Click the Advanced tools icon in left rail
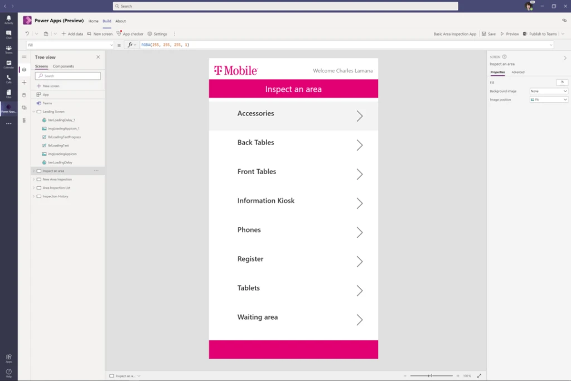This screenshot has height=381, width=571. pos(23,120)
